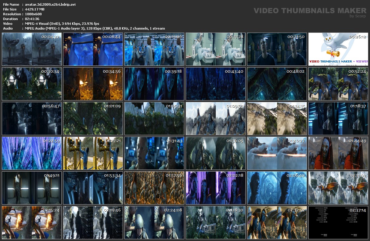Open the frame at 00:52:24

[x=338, y=84]
